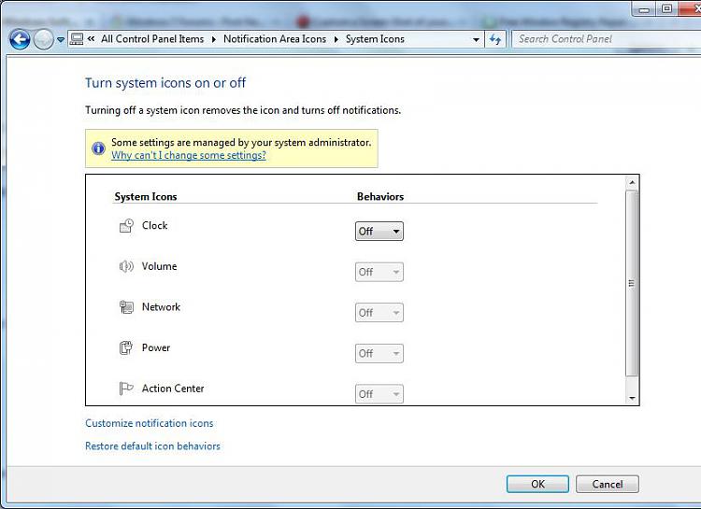Click System Icons breadcrumb
This screenshot has height=509, width=701.
pos(375,39)
